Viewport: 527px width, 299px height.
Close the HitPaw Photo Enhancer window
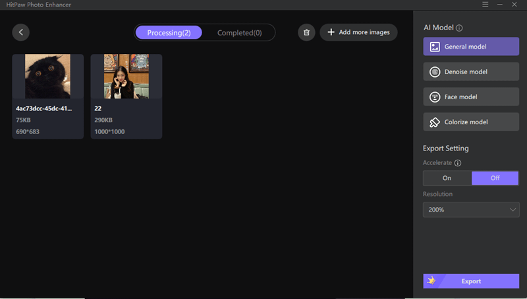click(514, 5)
